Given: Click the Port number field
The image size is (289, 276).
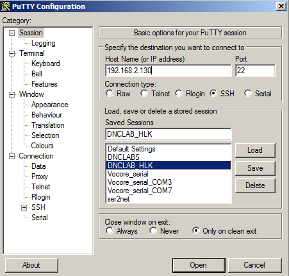Looking at the screenshot, I should 255,71.
